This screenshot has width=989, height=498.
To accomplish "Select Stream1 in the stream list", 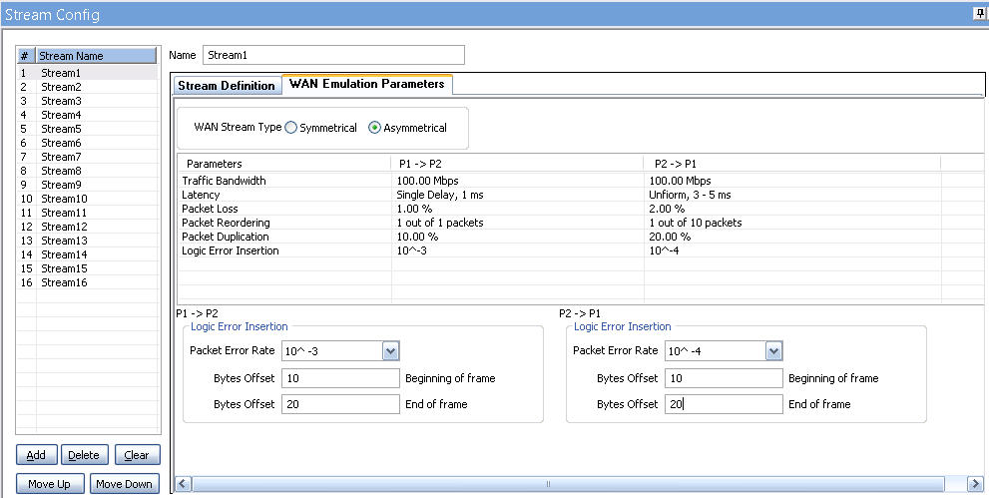I will (87, 73).
